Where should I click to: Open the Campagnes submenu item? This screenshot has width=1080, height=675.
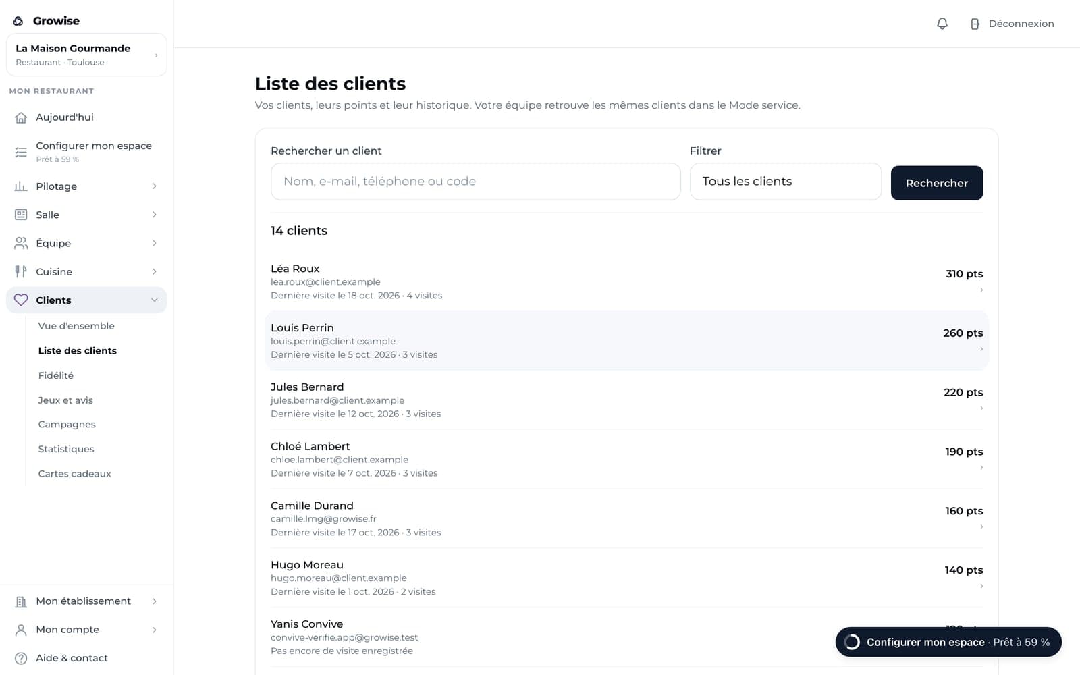coord(67,425)
